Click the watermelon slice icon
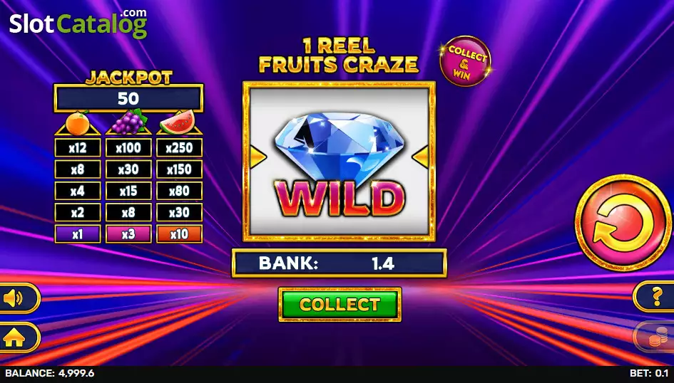Screen dimensions: 674x383 pyautogui.click(x=178, y=122)
